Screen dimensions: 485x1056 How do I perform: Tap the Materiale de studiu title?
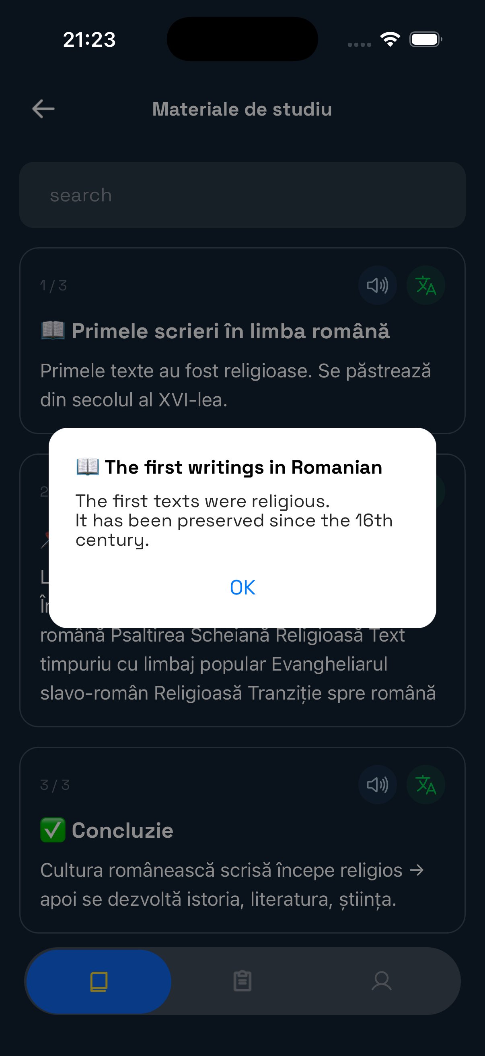pyautogui.click(x=242, y=110)
